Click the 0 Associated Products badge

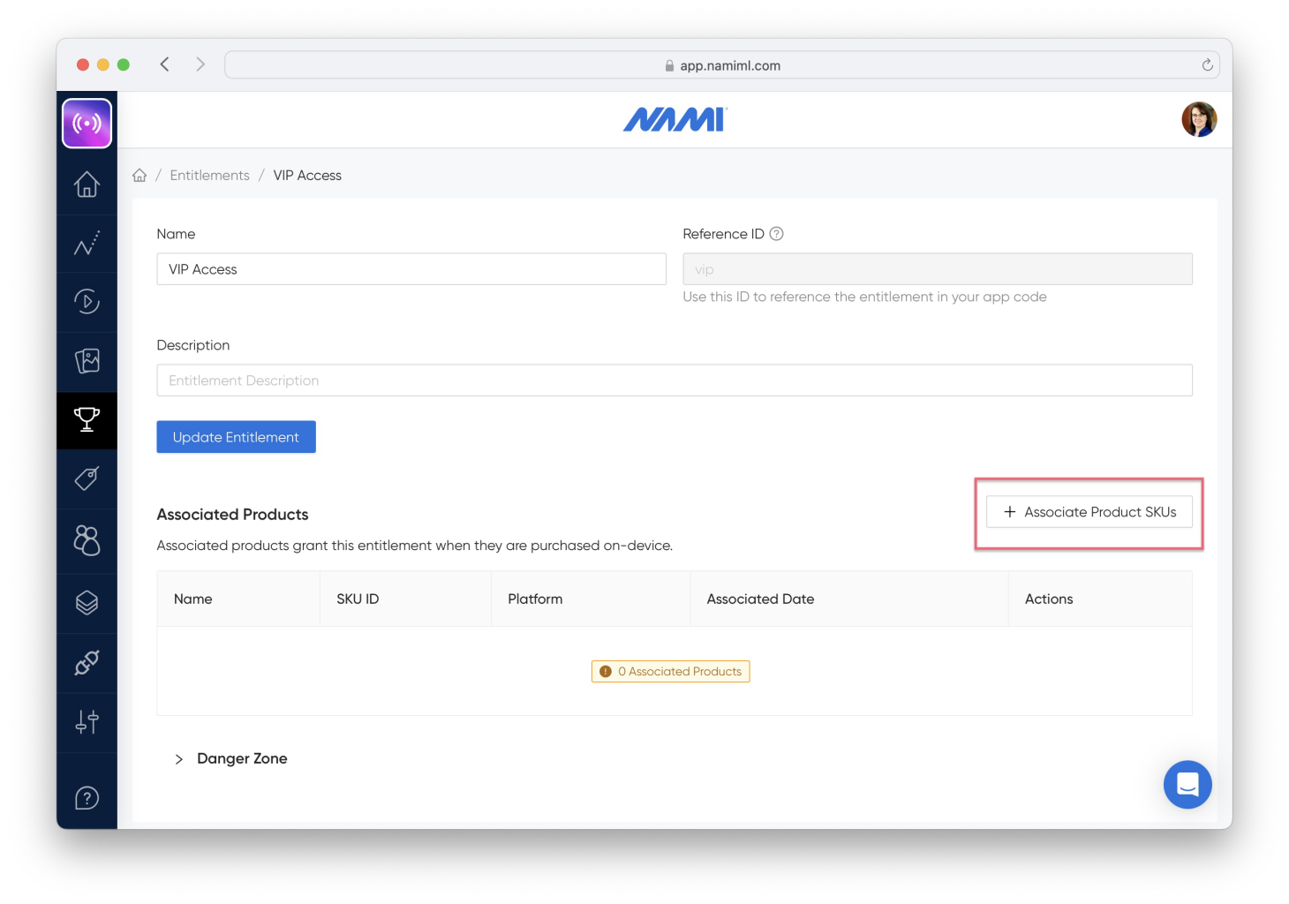pos(670,672)
